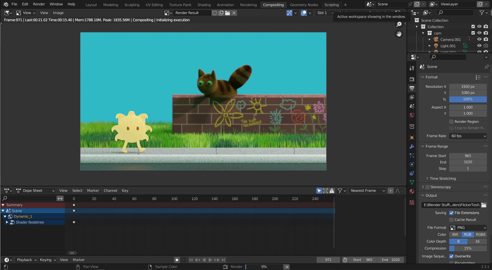The image size is (492, 270).
Task: Hide Light.001 in the outliner
Action: point(479,45)
